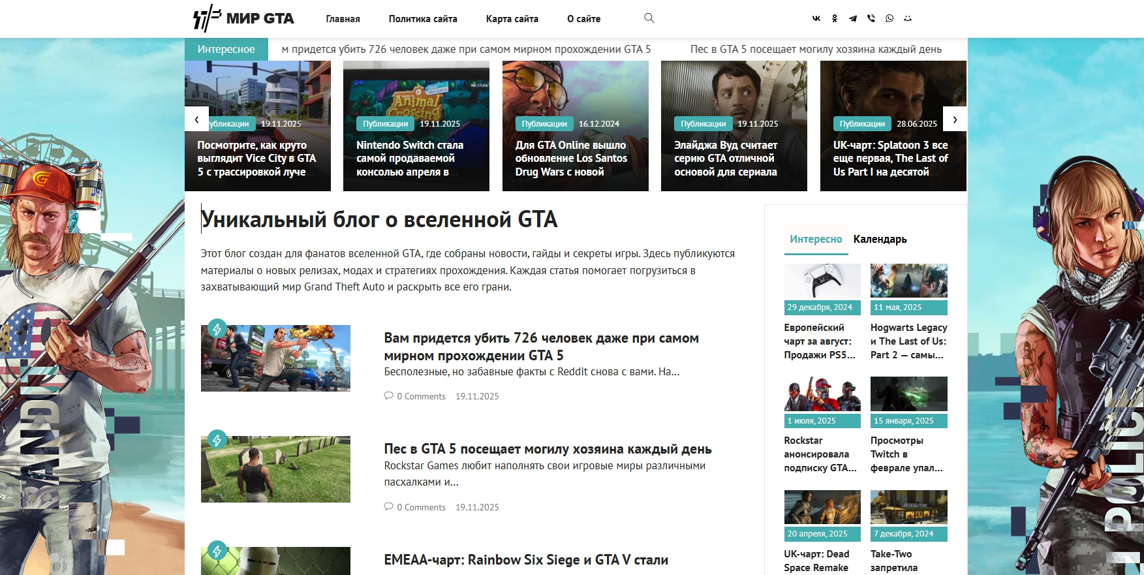
Task: Open ticker headline about Пес в GTA 5
Action: point(816,49)
